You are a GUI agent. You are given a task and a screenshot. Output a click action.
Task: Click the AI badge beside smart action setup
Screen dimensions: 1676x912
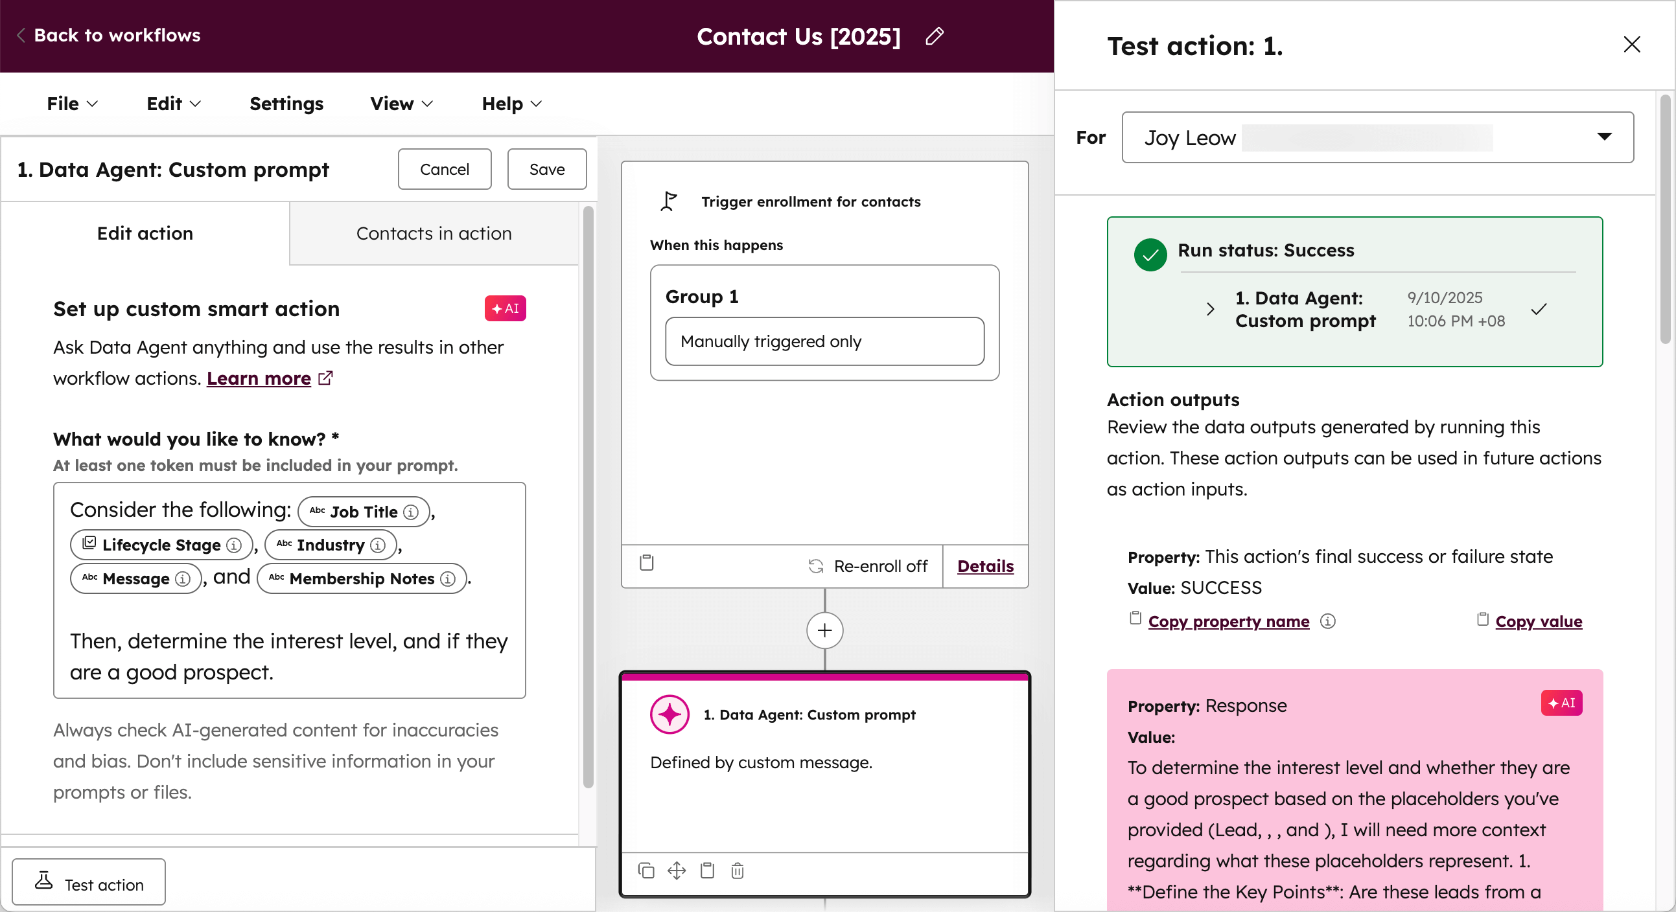click(506, 308)
